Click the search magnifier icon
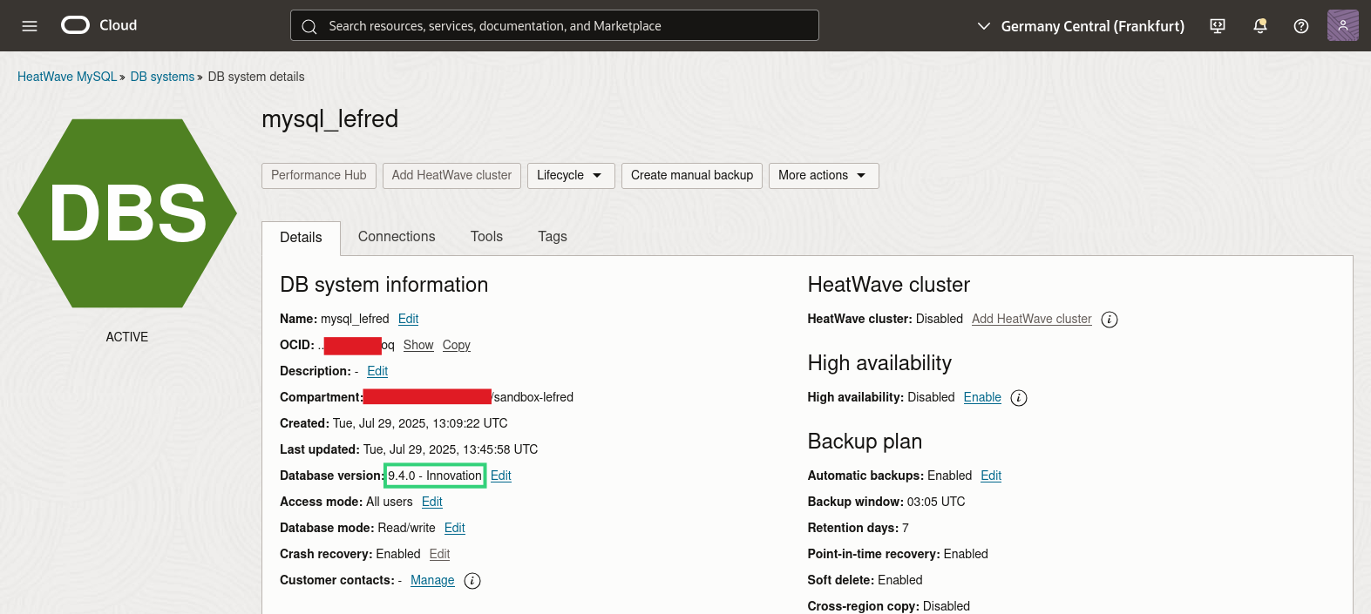This screenshot has width=1371, height=614. [x=309, y=26]
